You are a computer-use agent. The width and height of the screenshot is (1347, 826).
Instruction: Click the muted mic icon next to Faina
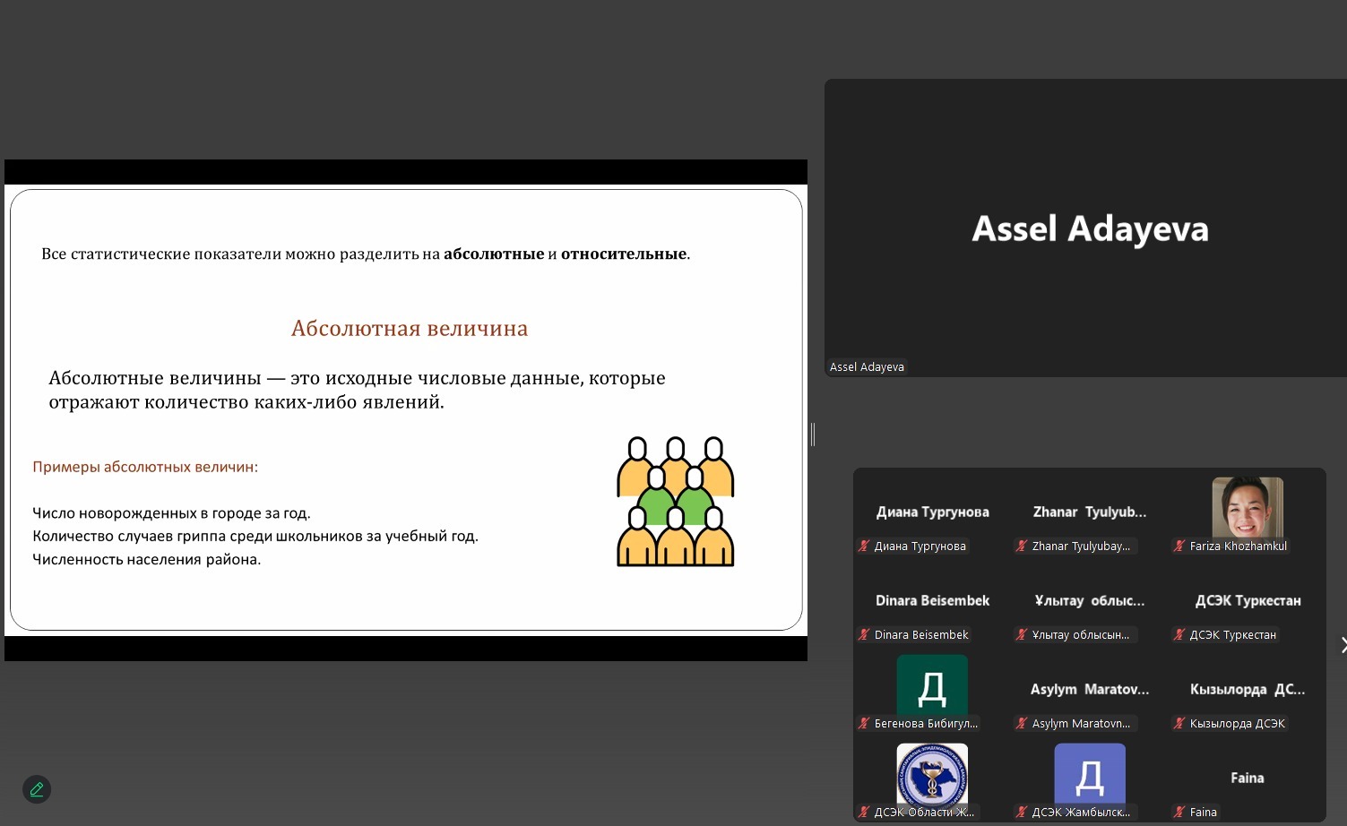pos(1179,813)
